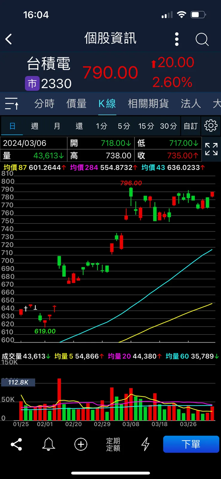Switch to the 價量 tab
The height and width of the screenshot is (479, 221).
tap(76, 104)
